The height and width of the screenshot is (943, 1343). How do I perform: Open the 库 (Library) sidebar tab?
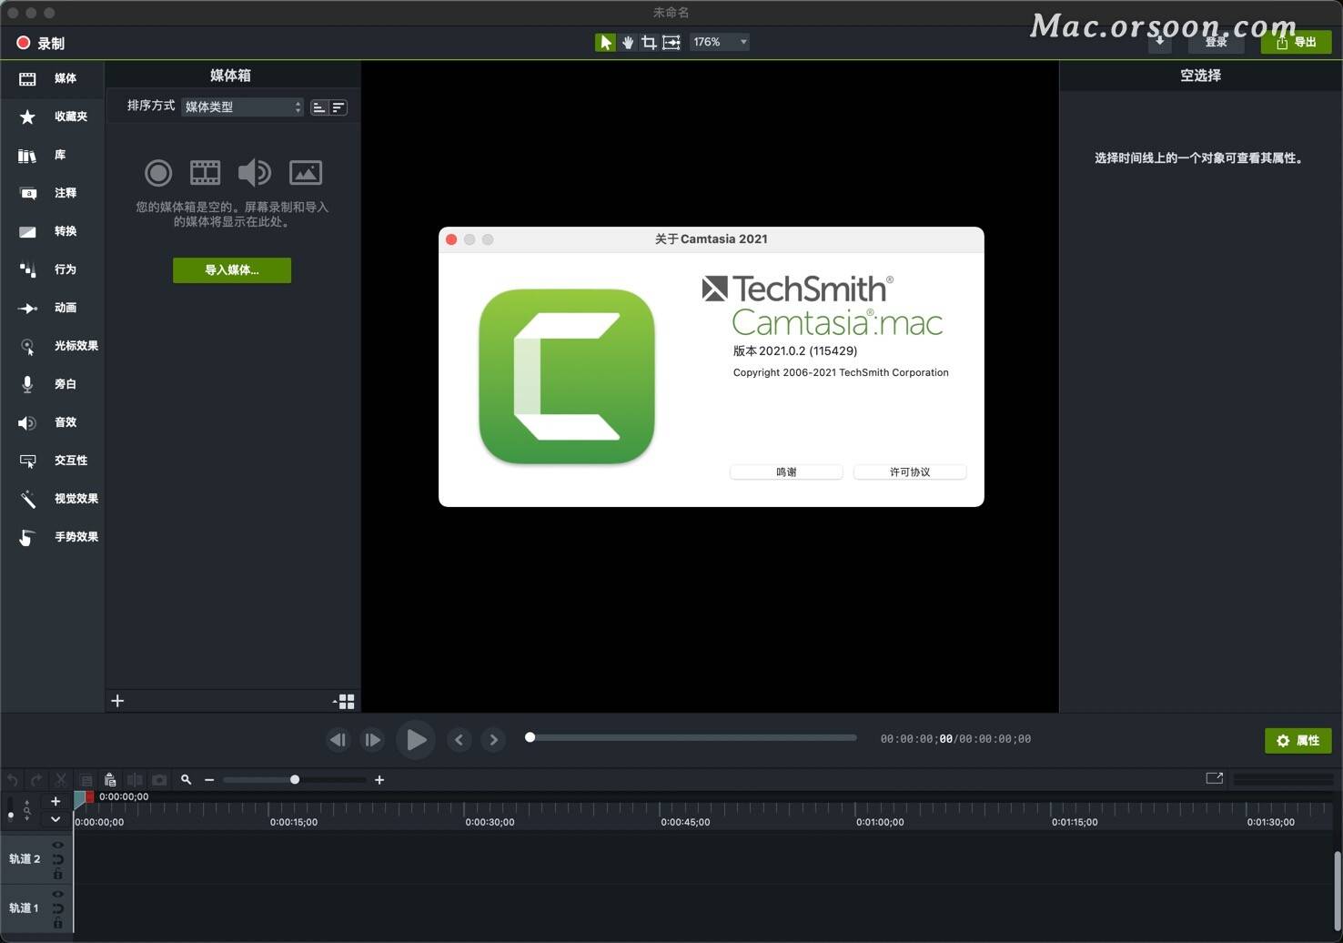(52, 155)
